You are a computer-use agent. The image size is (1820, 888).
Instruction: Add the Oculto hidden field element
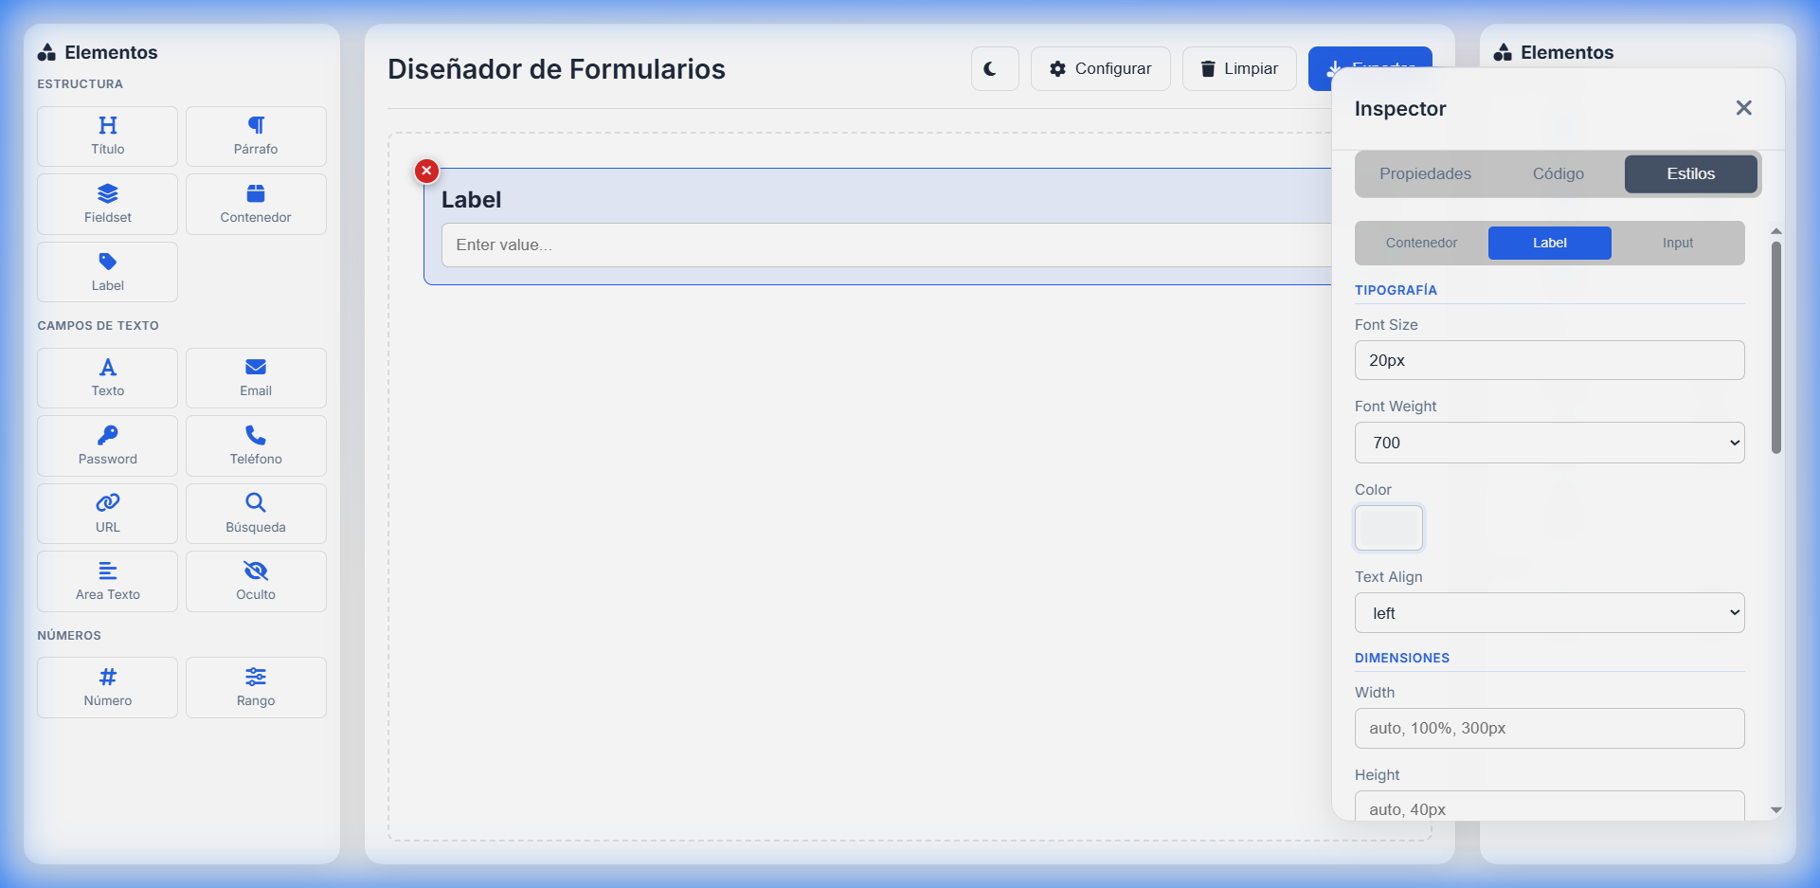point(256,582)
